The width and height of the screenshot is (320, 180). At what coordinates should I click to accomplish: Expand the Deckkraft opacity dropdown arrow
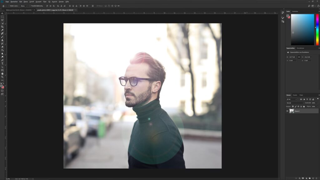[317, 103]
